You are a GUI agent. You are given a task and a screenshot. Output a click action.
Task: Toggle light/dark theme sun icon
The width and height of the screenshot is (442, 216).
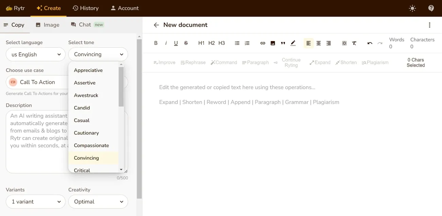(x=412, y=8)
